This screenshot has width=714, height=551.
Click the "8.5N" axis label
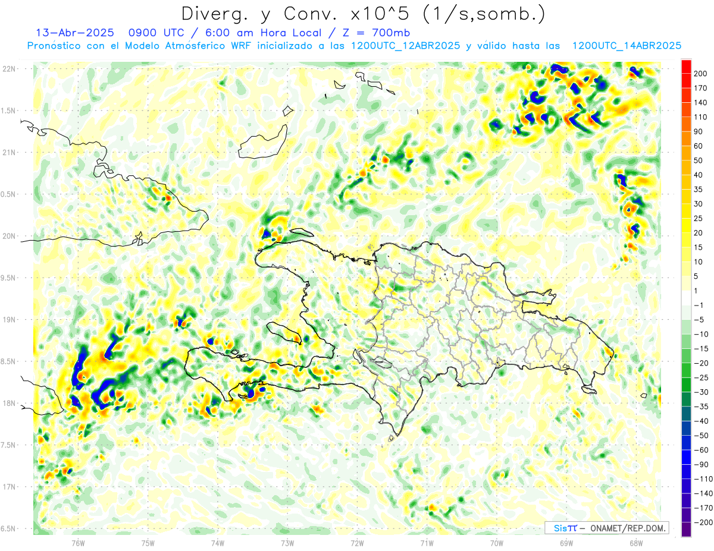coord(8,362)
